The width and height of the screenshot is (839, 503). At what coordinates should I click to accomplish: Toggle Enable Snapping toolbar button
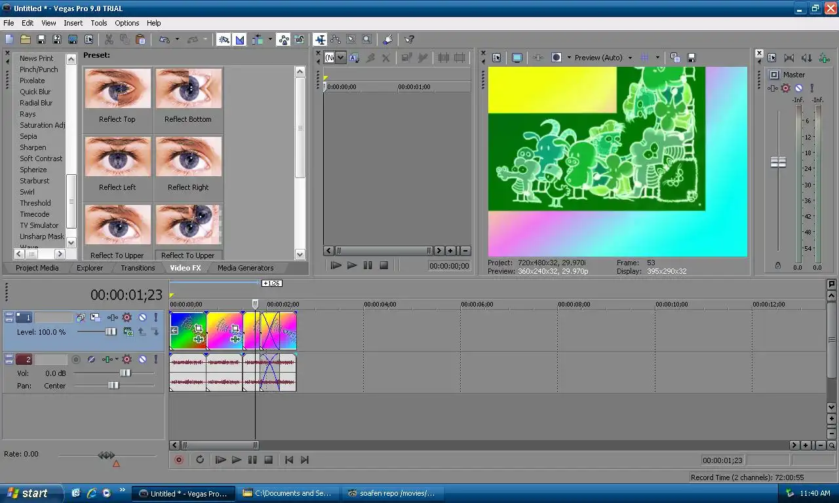tap(224, 39)
